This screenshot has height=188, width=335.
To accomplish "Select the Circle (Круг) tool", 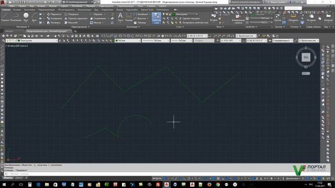I will click(x=26, y=17).
